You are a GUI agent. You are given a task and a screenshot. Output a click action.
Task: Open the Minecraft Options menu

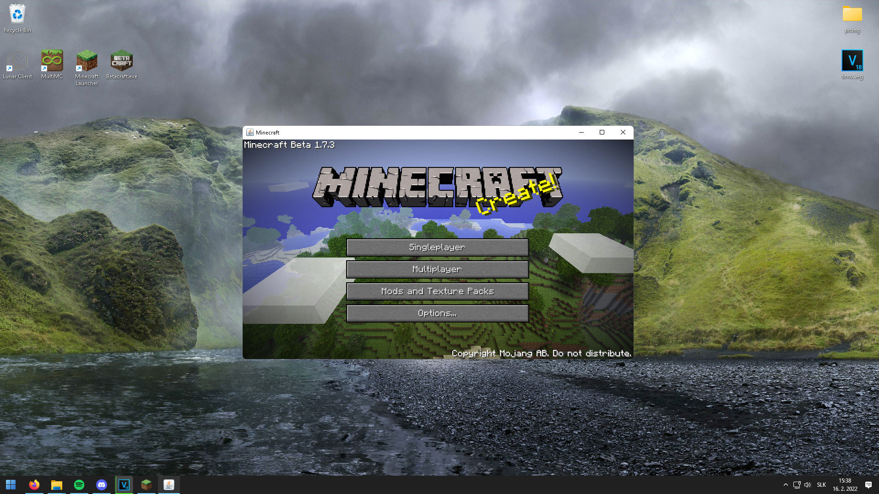(437, 313)
